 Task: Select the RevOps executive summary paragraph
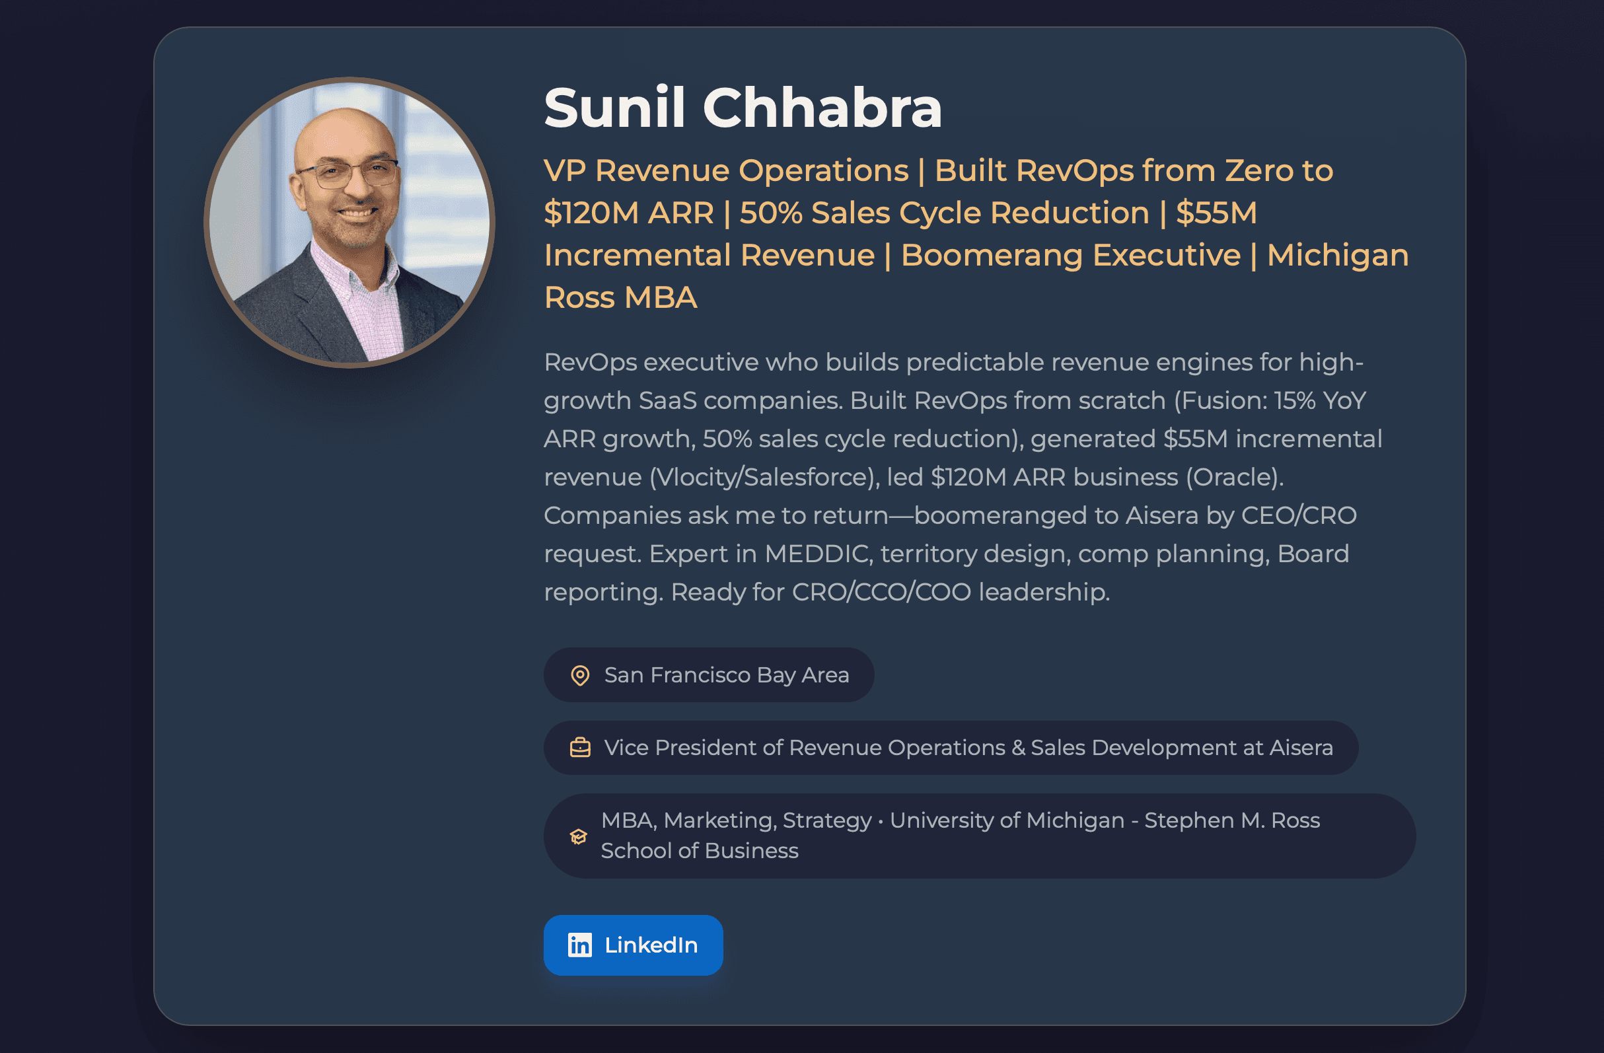coord(943,475)
